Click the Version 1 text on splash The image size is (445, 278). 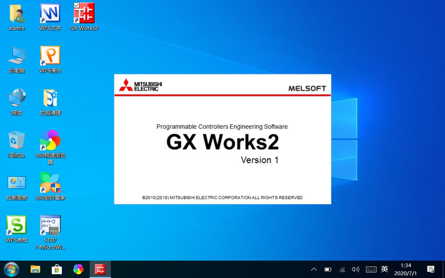click(260, 160)
